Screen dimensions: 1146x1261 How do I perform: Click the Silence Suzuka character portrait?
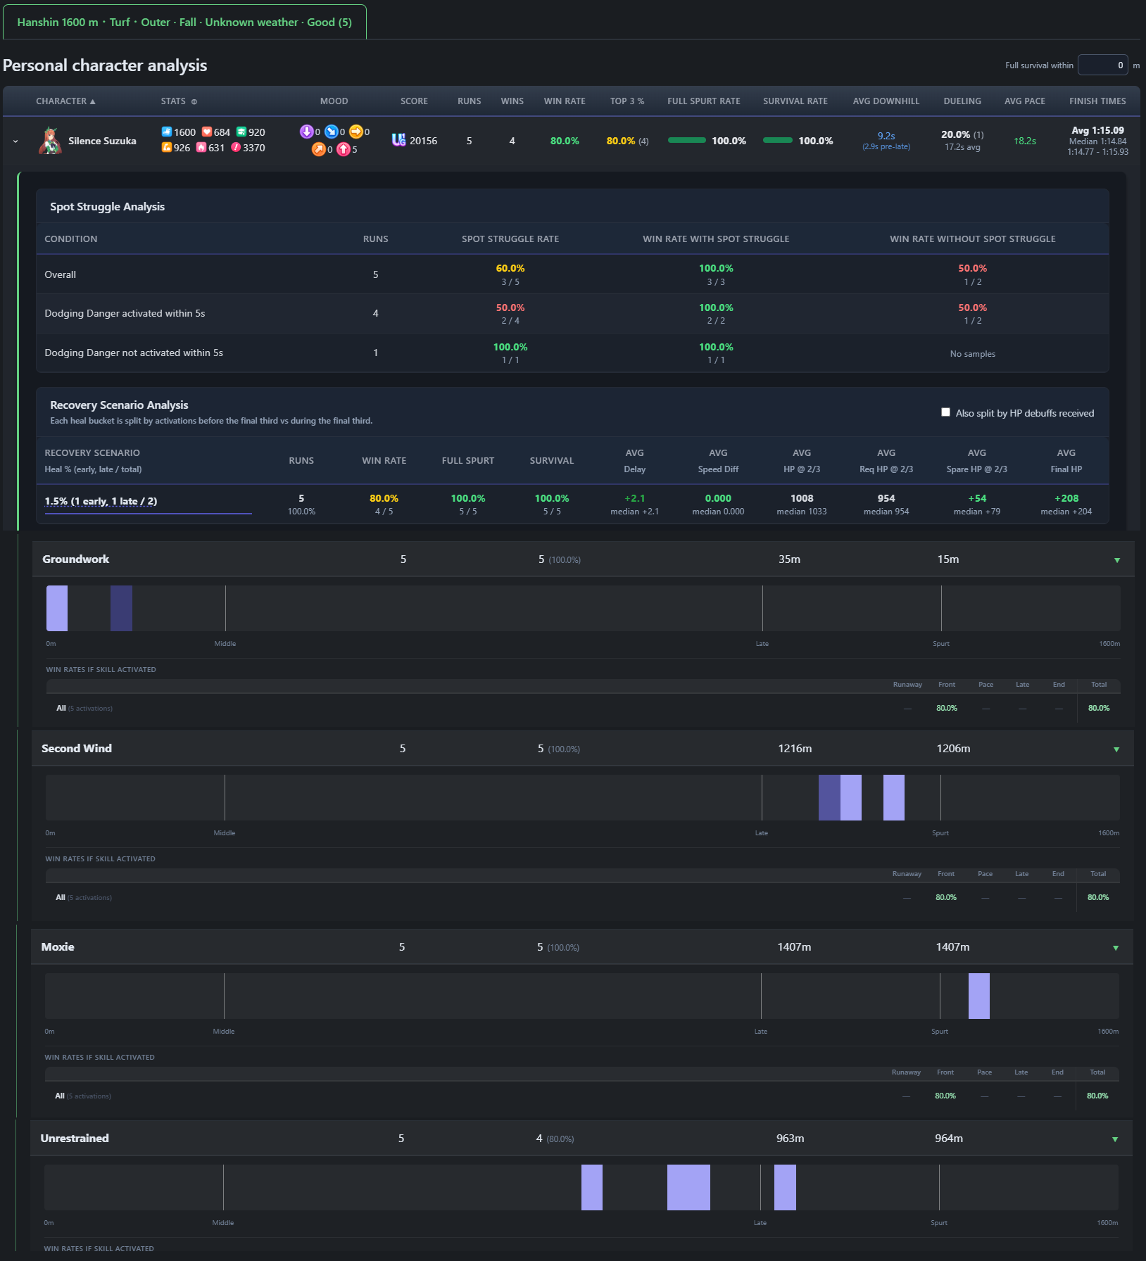point(49,141)
